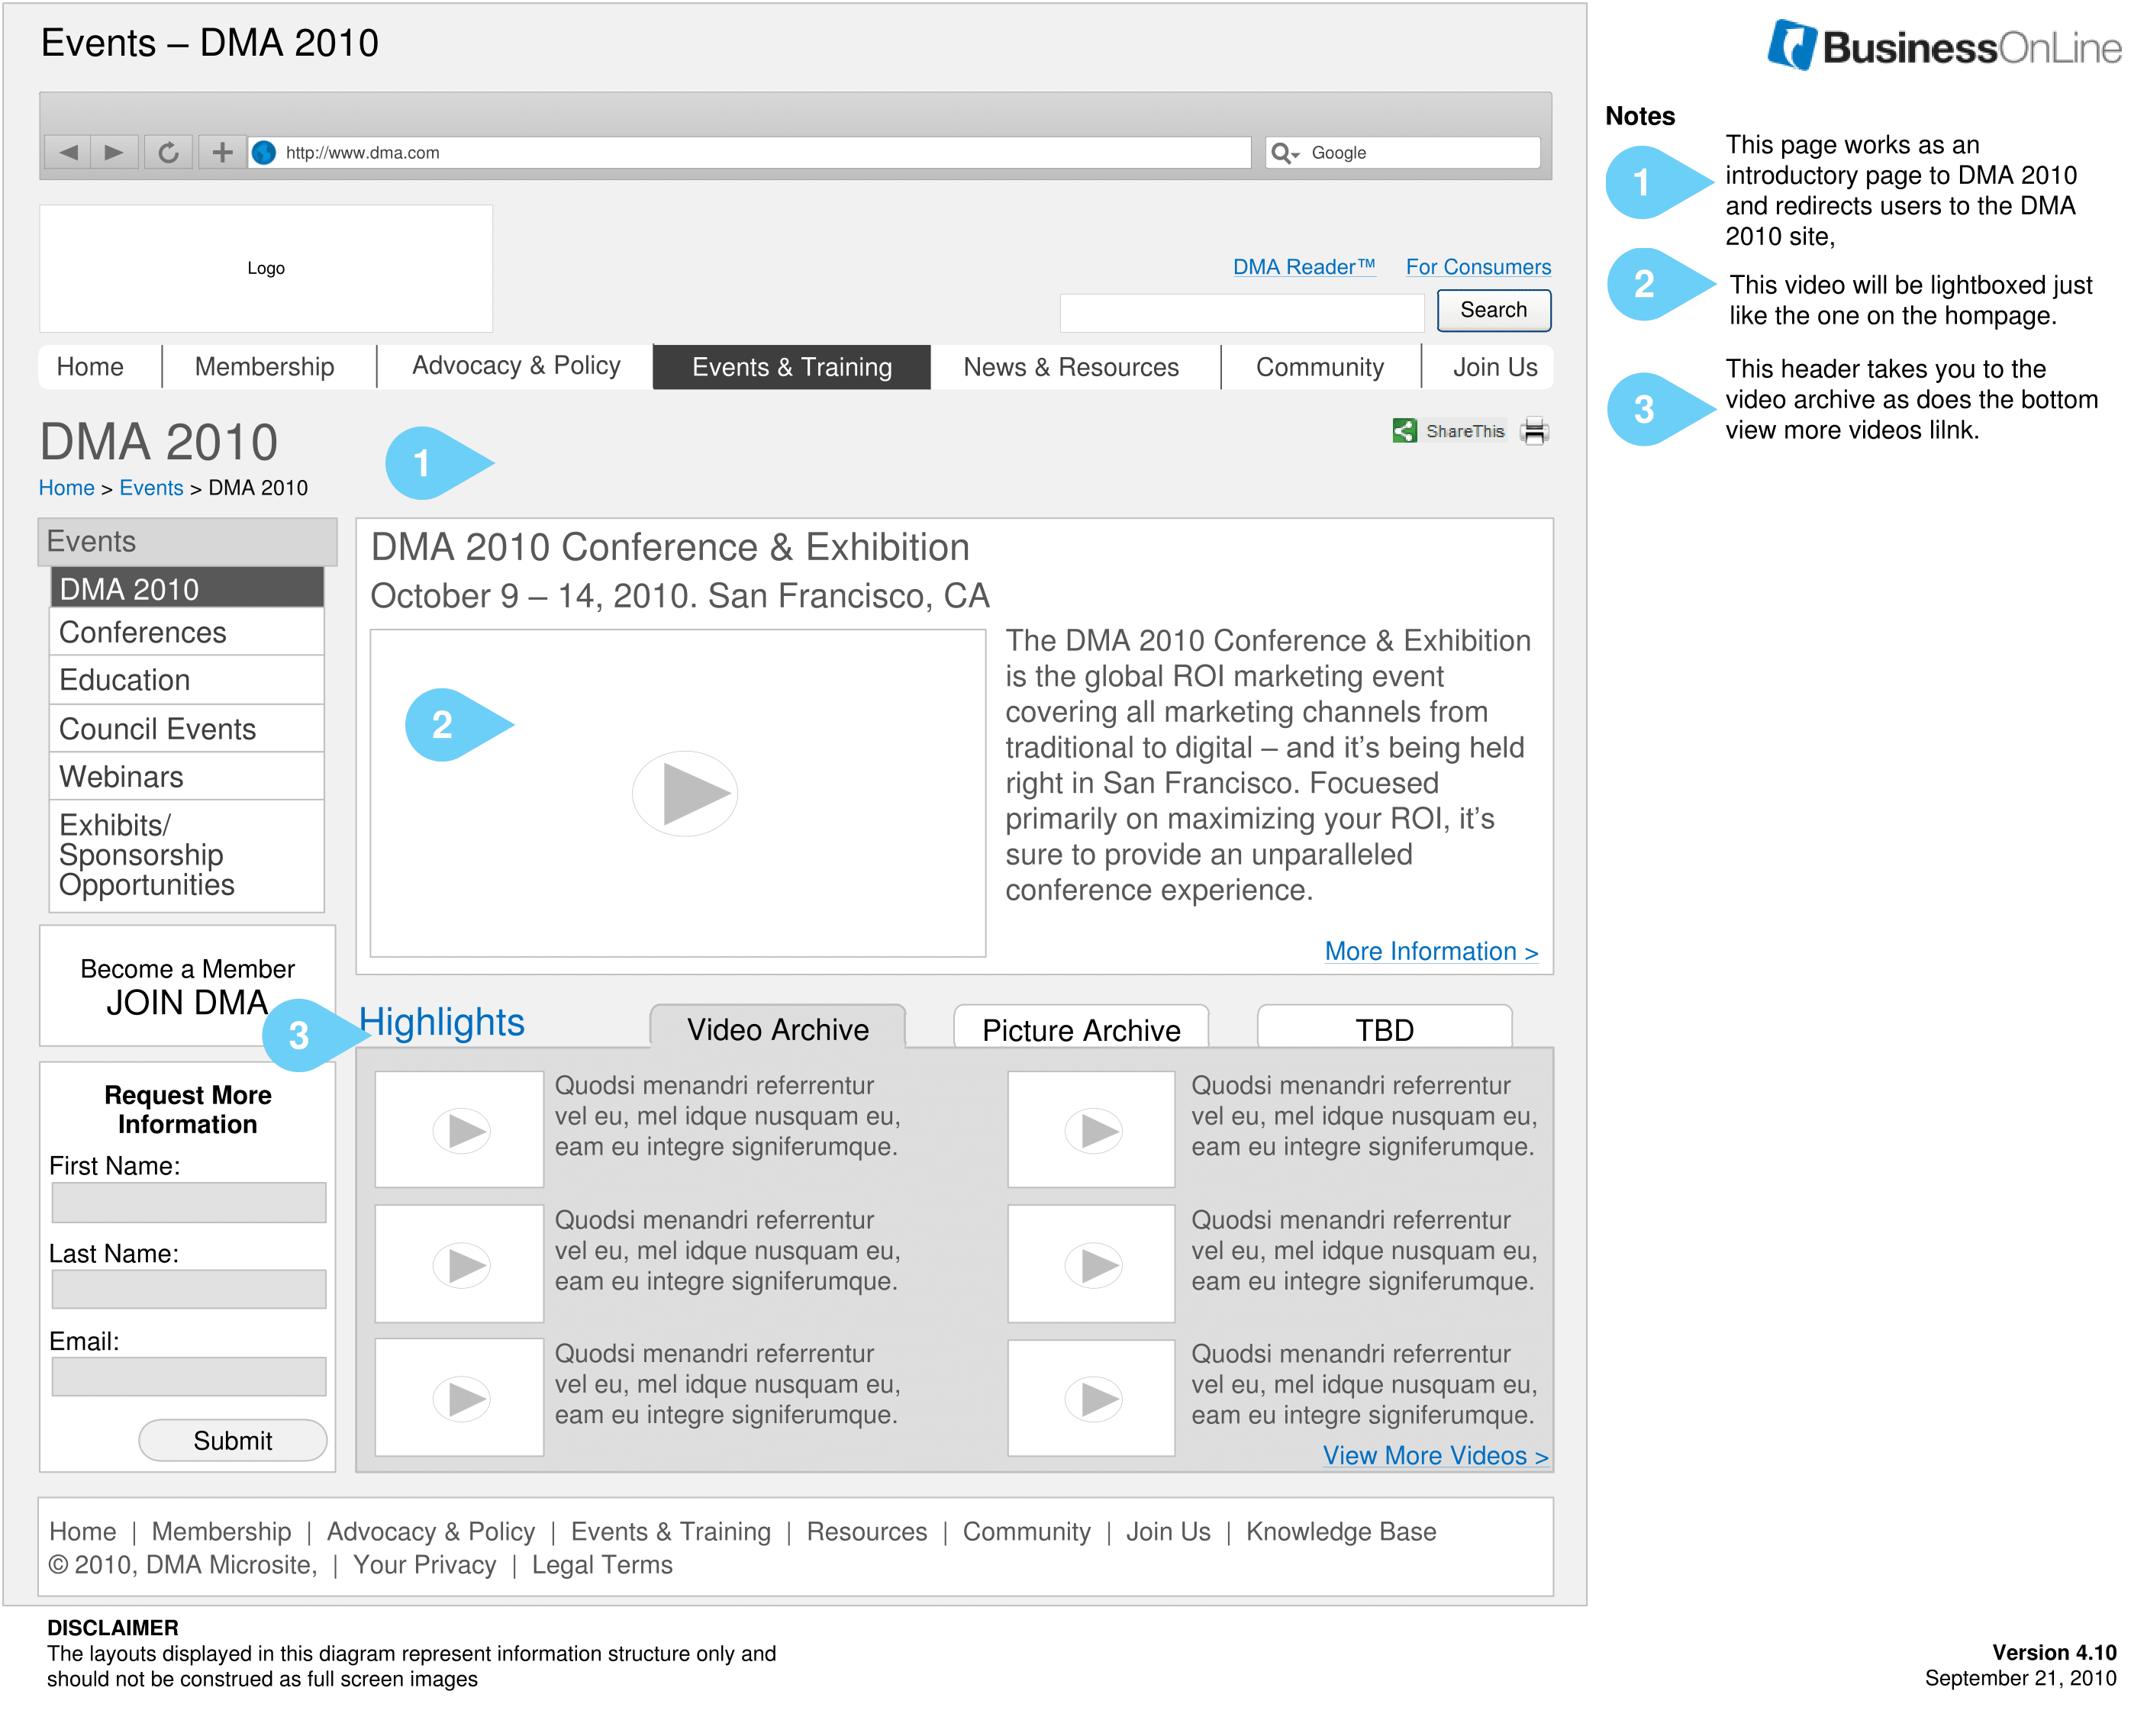2131x1736 pixels.
Task: Click Knowledge Base in the footer
Action: tap(1340, 1531)
